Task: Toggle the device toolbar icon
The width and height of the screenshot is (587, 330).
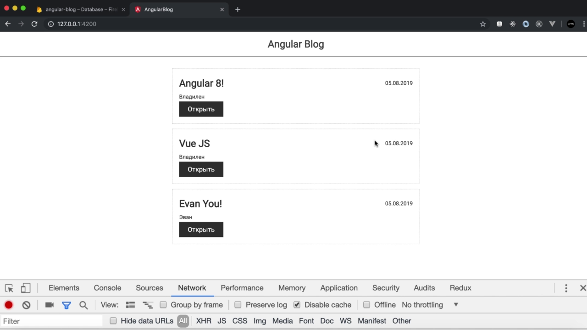Action: point(26,288)
